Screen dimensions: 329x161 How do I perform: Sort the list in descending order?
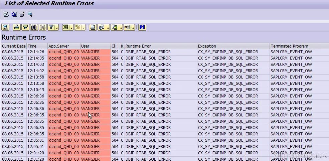click(25, 27)
